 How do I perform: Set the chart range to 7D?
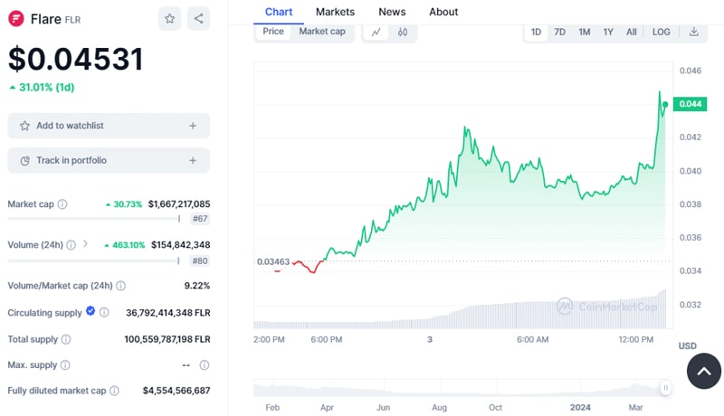pyautogui.click(x=559, y=32)
